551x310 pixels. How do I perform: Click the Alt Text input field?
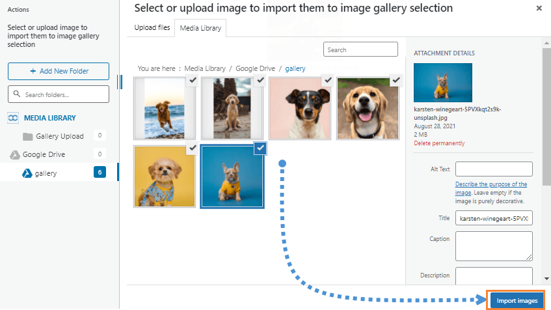pyautogui.click(x=494, y=169)
